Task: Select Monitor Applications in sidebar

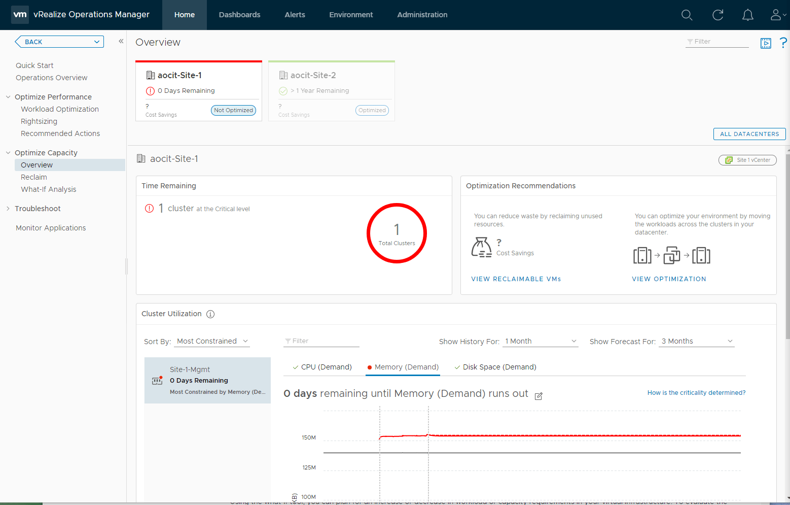Action: pyautogui.click(x=51, y=228)
